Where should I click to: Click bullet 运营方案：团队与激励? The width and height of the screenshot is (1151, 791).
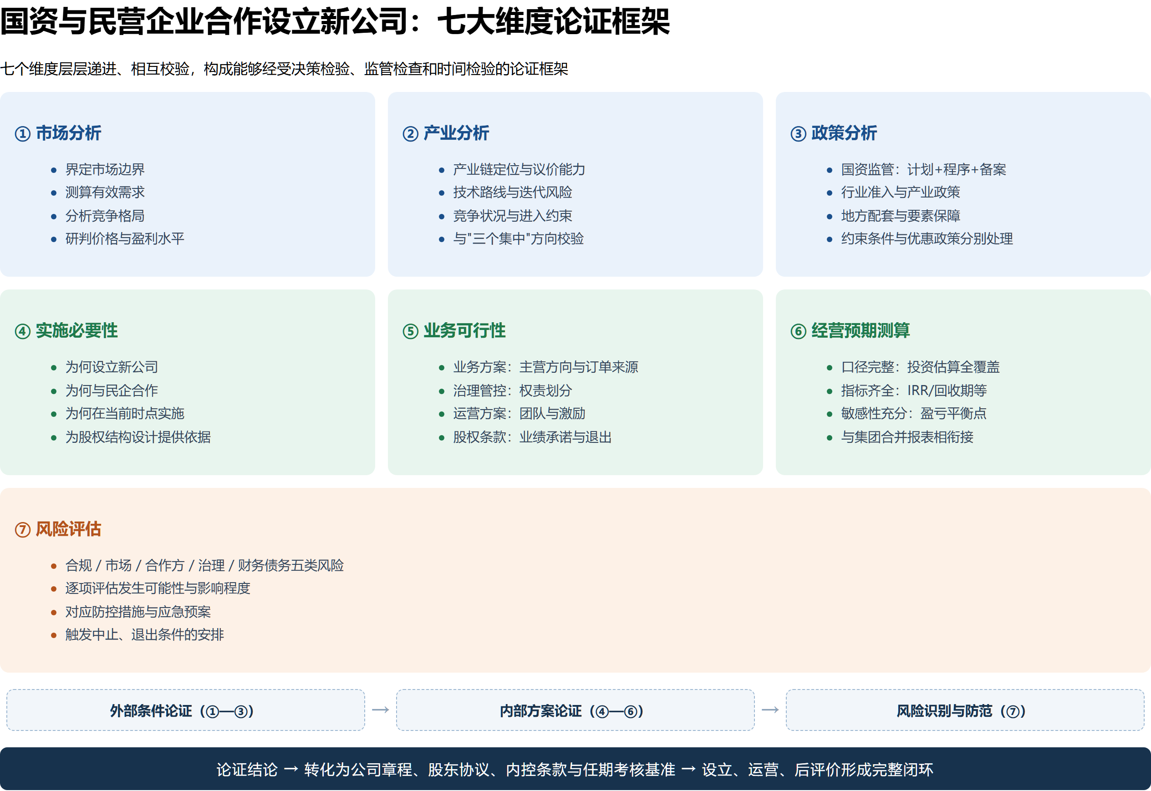(x=519, y=413)
